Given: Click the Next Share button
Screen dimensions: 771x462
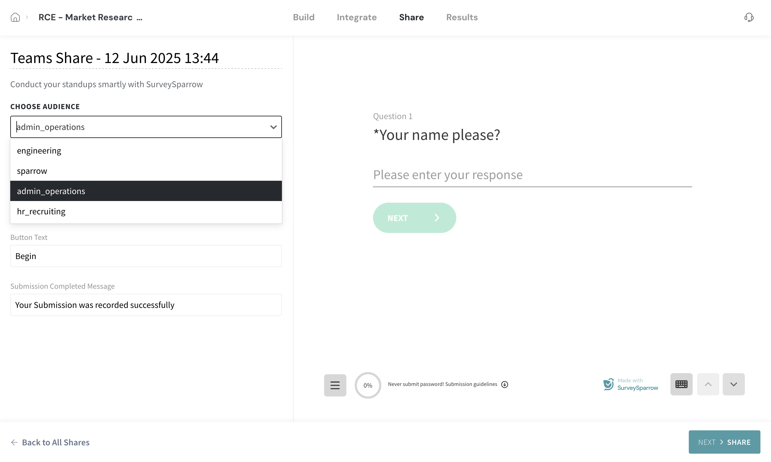Looking at the screenshot, I should tap(724, 442).
